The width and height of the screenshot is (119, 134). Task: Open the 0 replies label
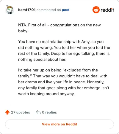coord(49,112)
